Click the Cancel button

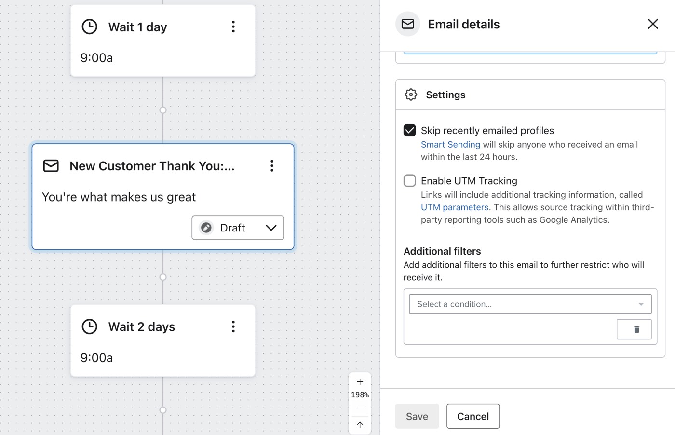(x=472, y=416)
